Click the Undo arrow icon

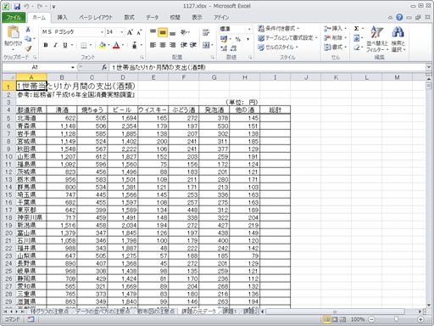click(26, 6)
